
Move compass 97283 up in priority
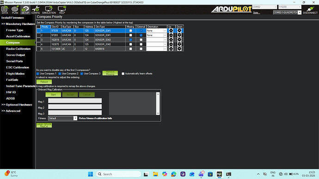171,35
